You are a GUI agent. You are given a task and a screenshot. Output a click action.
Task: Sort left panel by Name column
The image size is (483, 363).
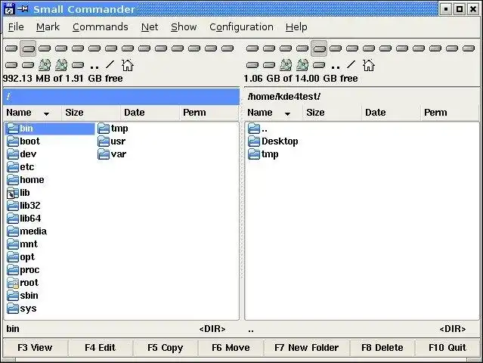point(33,113)
